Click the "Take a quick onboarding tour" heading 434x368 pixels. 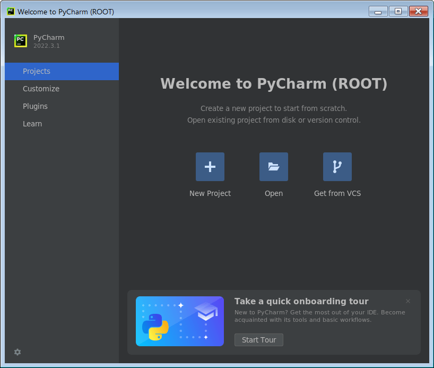[301, 301]
